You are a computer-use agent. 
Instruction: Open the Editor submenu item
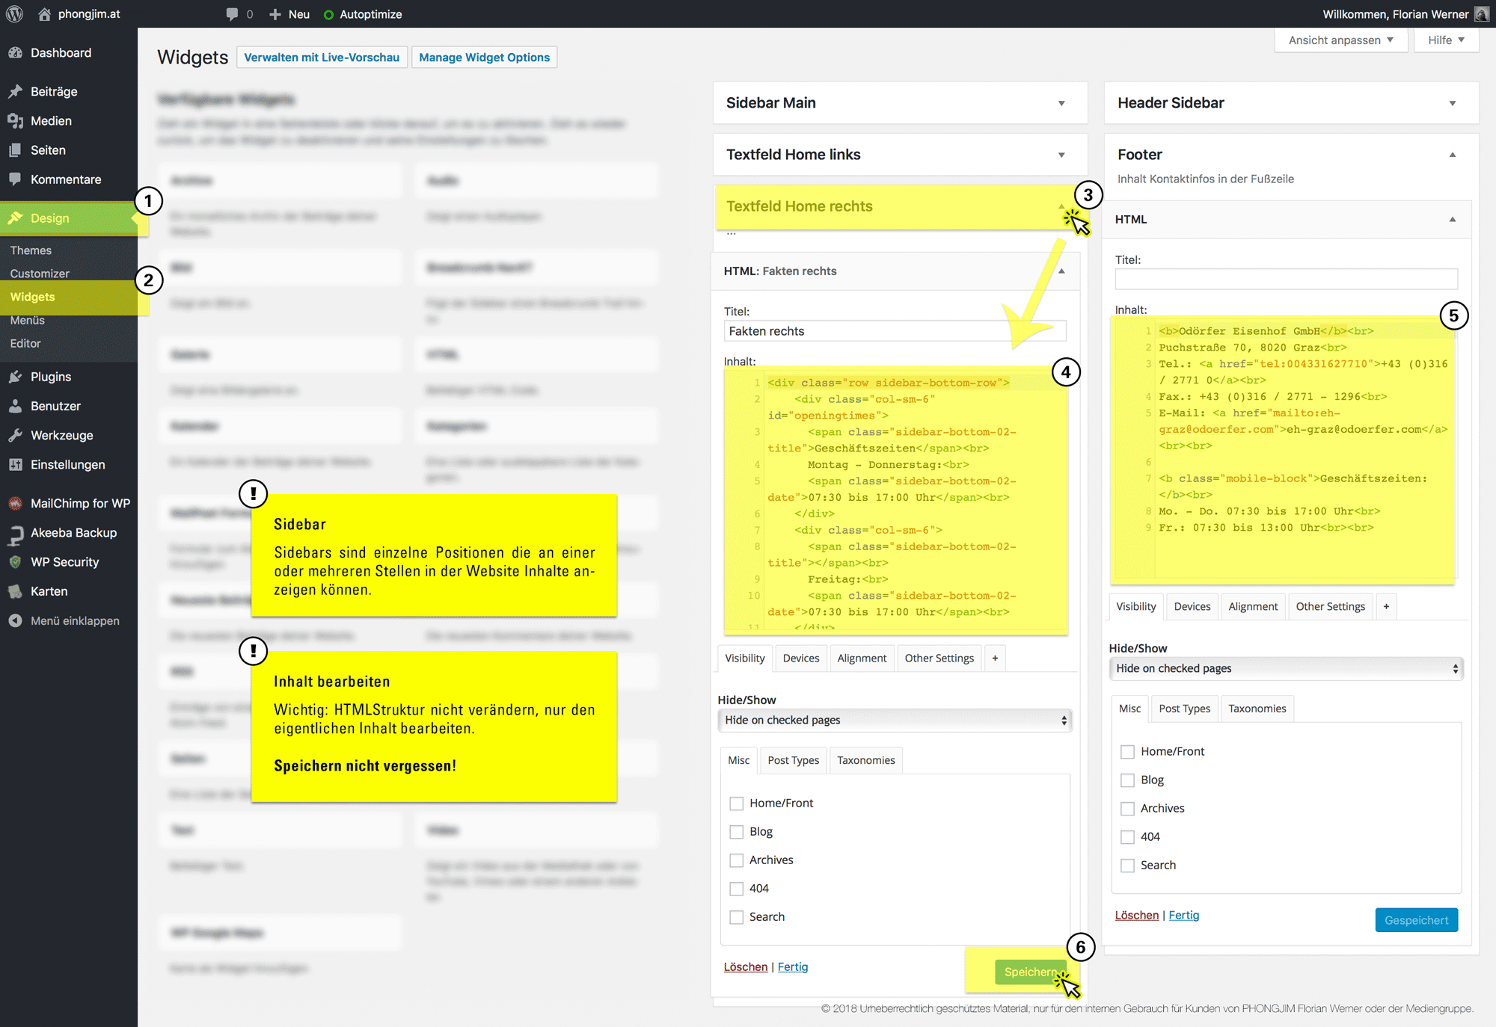click(x=25, y=343)
